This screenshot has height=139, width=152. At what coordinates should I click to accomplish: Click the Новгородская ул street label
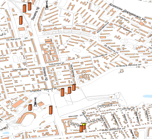click(x=114, y=129)
